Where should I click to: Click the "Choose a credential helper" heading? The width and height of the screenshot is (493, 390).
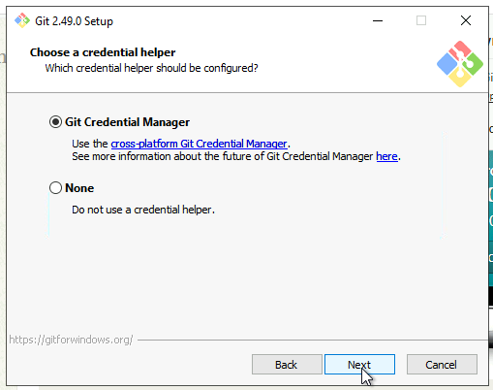click(x=103, y=52)
